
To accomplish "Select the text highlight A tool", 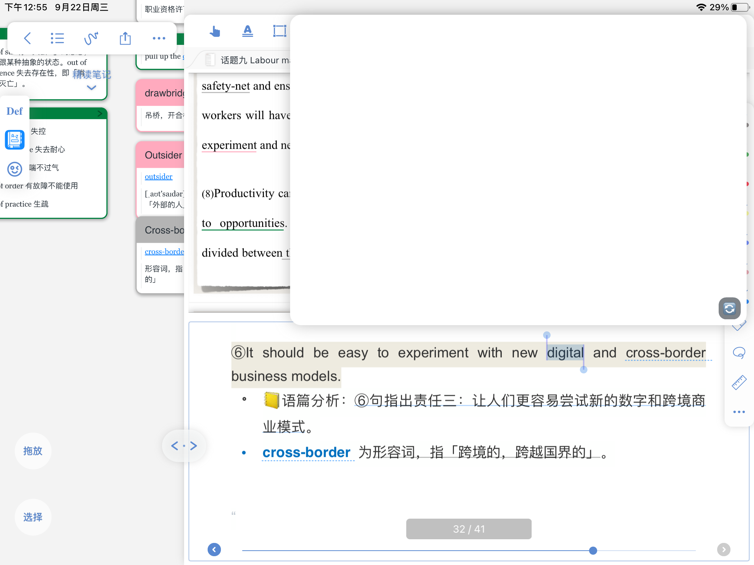I will tap(248, 31).
